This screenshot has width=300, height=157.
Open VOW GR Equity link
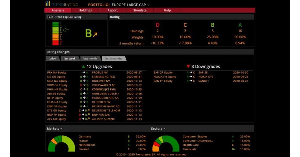tap(57, 85)
